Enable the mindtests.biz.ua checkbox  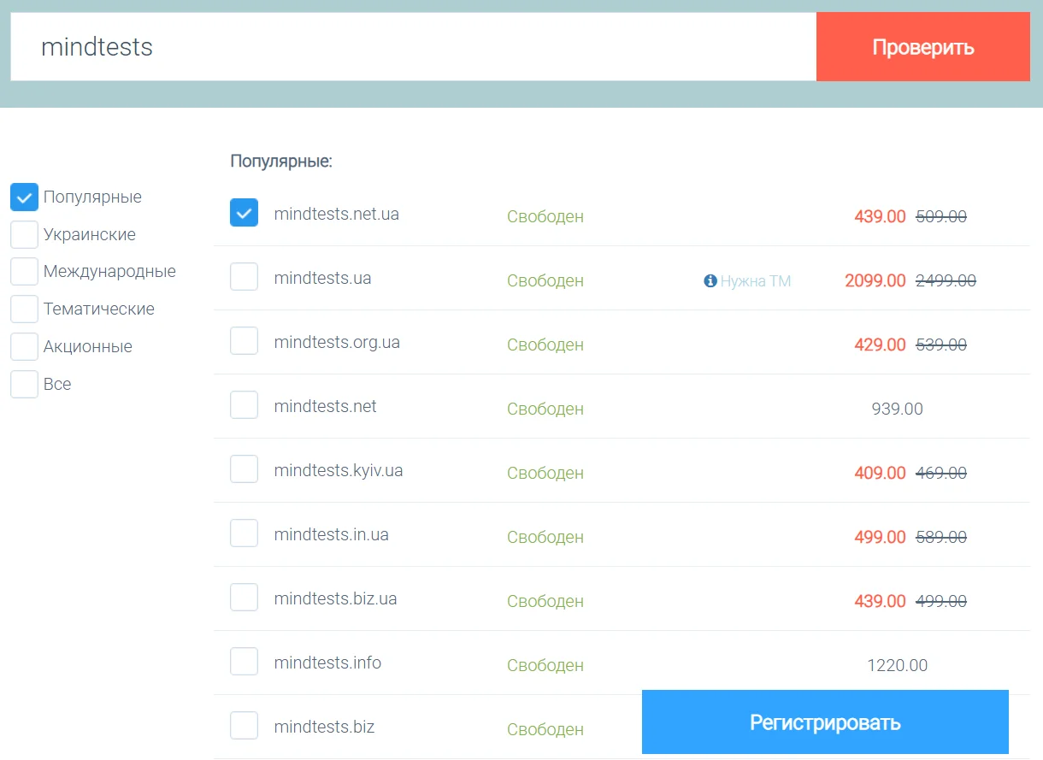(245, 598)
